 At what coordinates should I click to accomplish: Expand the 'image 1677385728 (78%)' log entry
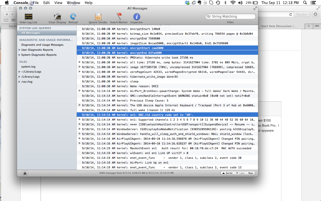tap(80, 67)
